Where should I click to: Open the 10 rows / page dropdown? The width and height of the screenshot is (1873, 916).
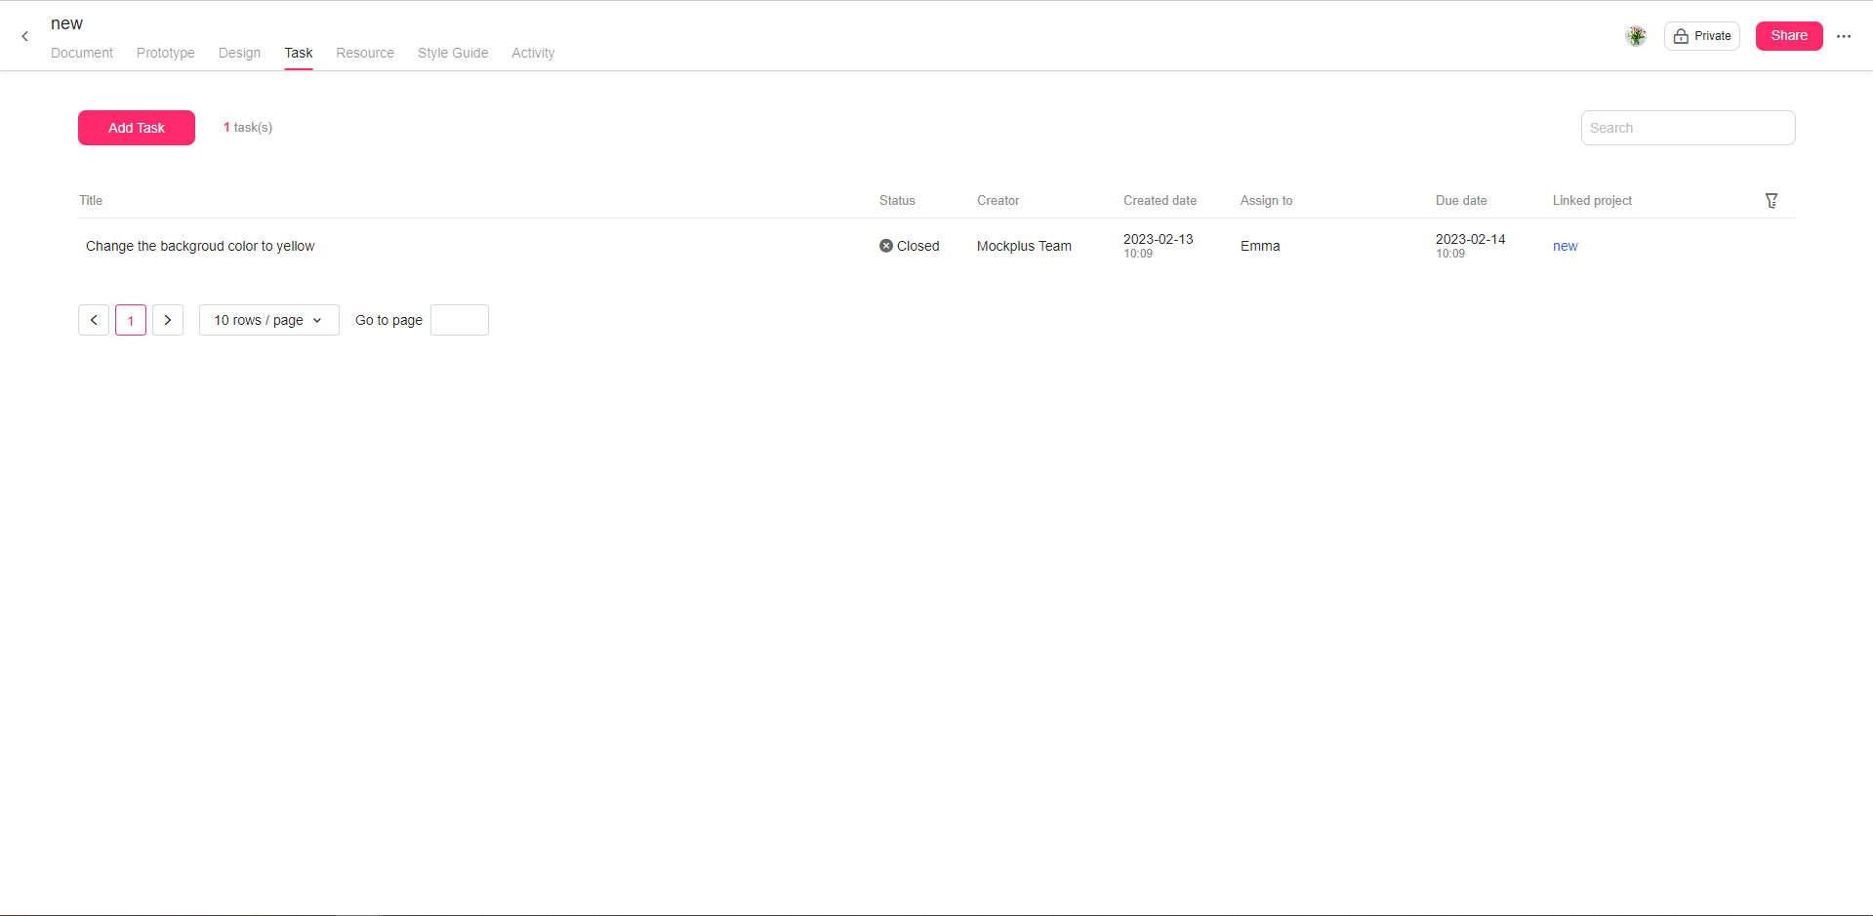tap(269, 320)
